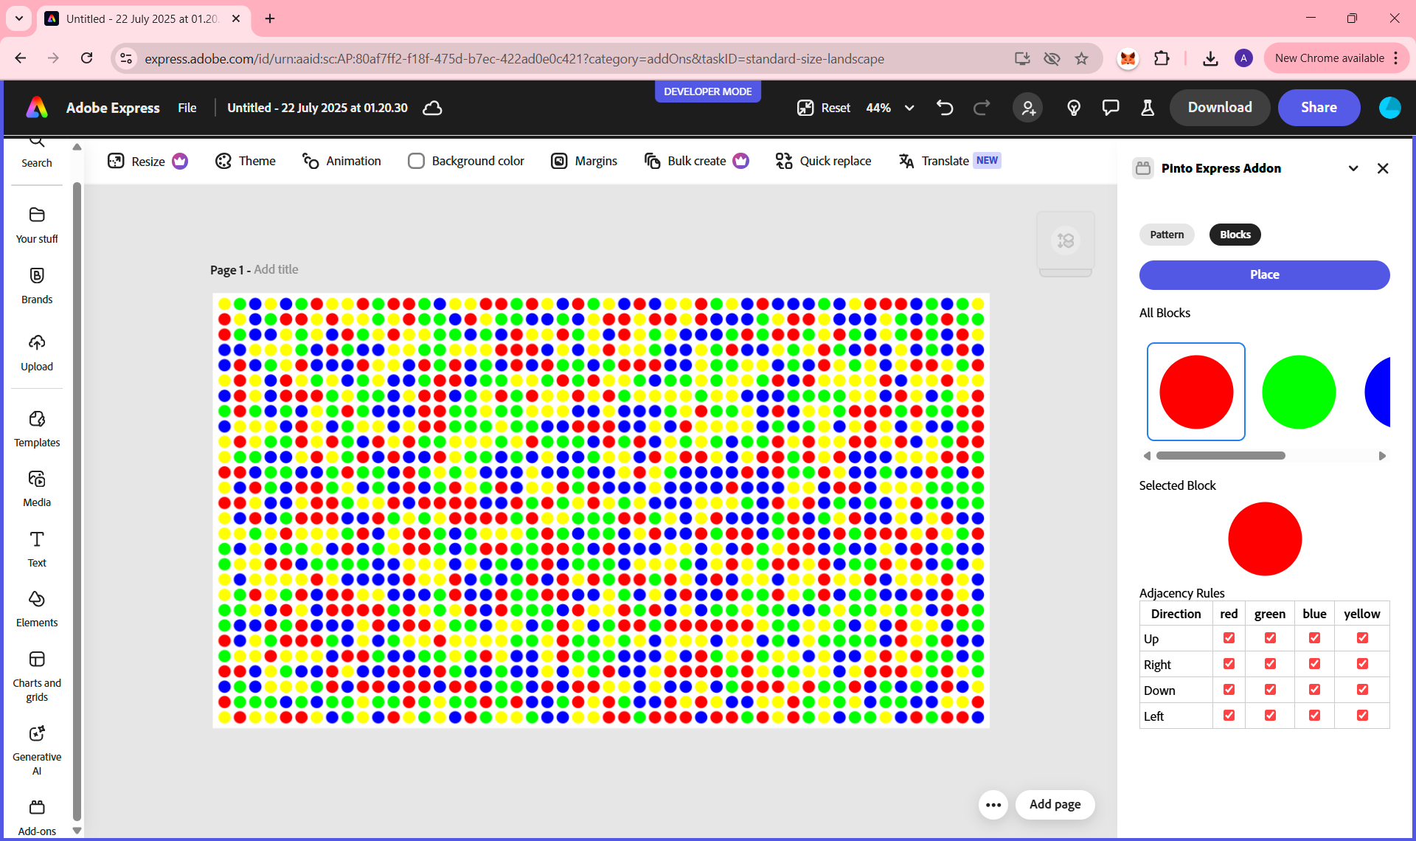Open the comments speech bubble icon

[1110, 108]
